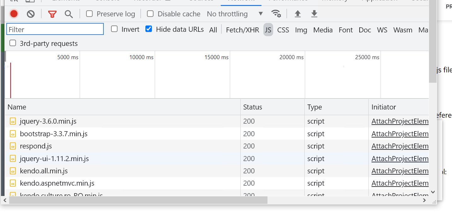This screenshot has height=213, width=452.
Task: Click the import HAR upload arrow
Action: (x=297, y=14)
